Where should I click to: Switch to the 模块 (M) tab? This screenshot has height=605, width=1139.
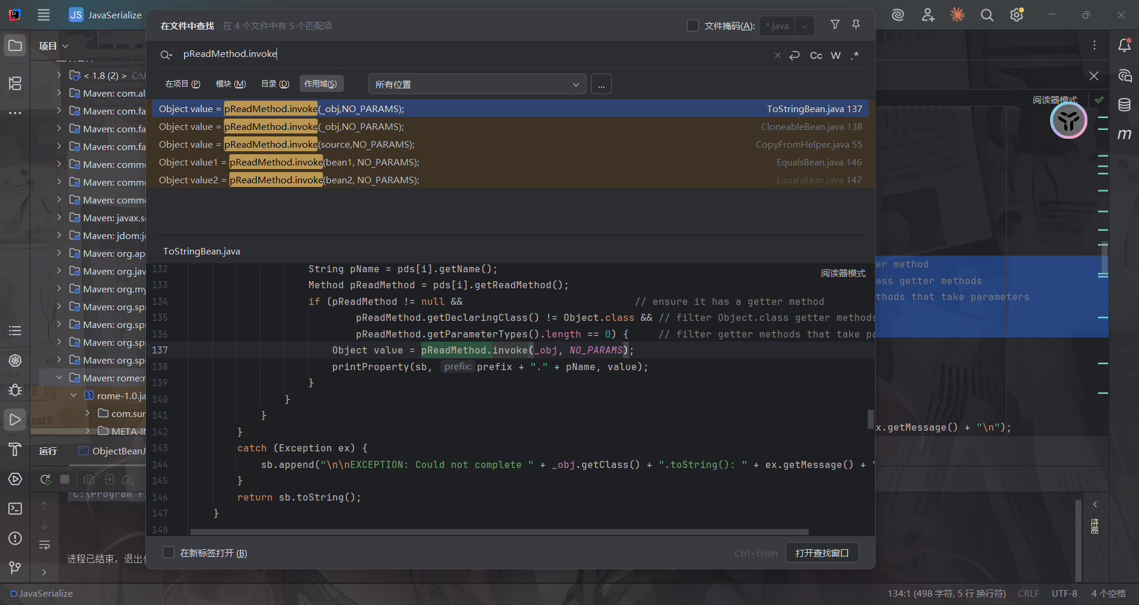tap(231, 84)
